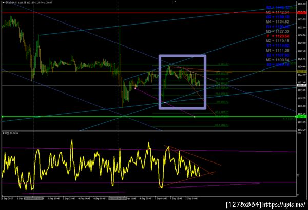Click the 7 Sep 05:45 time axis label

(x=176, y=198)
